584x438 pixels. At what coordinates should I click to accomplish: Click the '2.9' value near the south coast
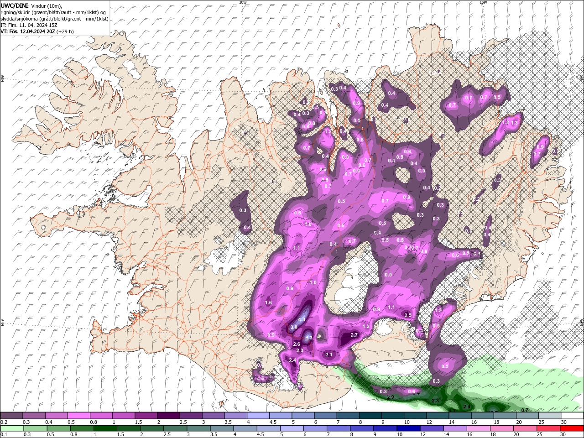click(391, 397)
